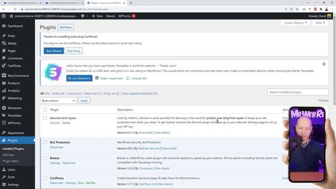Open browser extensions puzzle icon
The width and height of the screenshot is (336, 189).
tap(321, 9)
